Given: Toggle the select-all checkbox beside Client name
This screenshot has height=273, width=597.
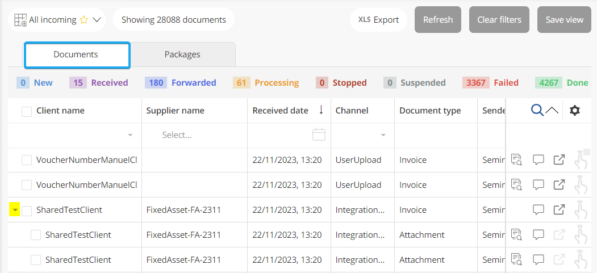Looking at the screenshot, I should pos(27,111).
